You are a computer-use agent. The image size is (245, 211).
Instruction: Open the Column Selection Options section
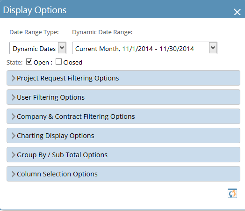pos(123,174)
